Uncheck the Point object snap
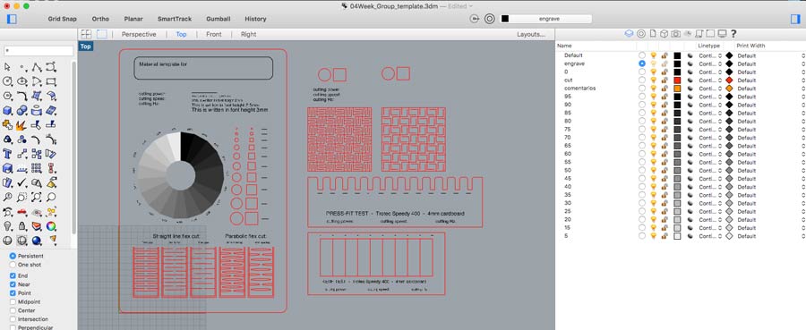Screen dimensions: 806x330 13,293
